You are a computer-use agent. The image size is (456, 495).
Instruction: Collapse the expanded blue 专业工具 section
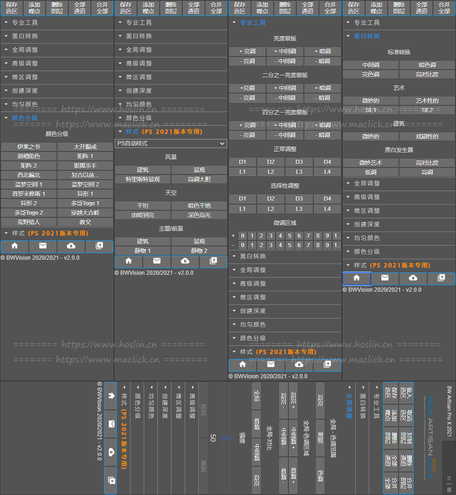252,23
